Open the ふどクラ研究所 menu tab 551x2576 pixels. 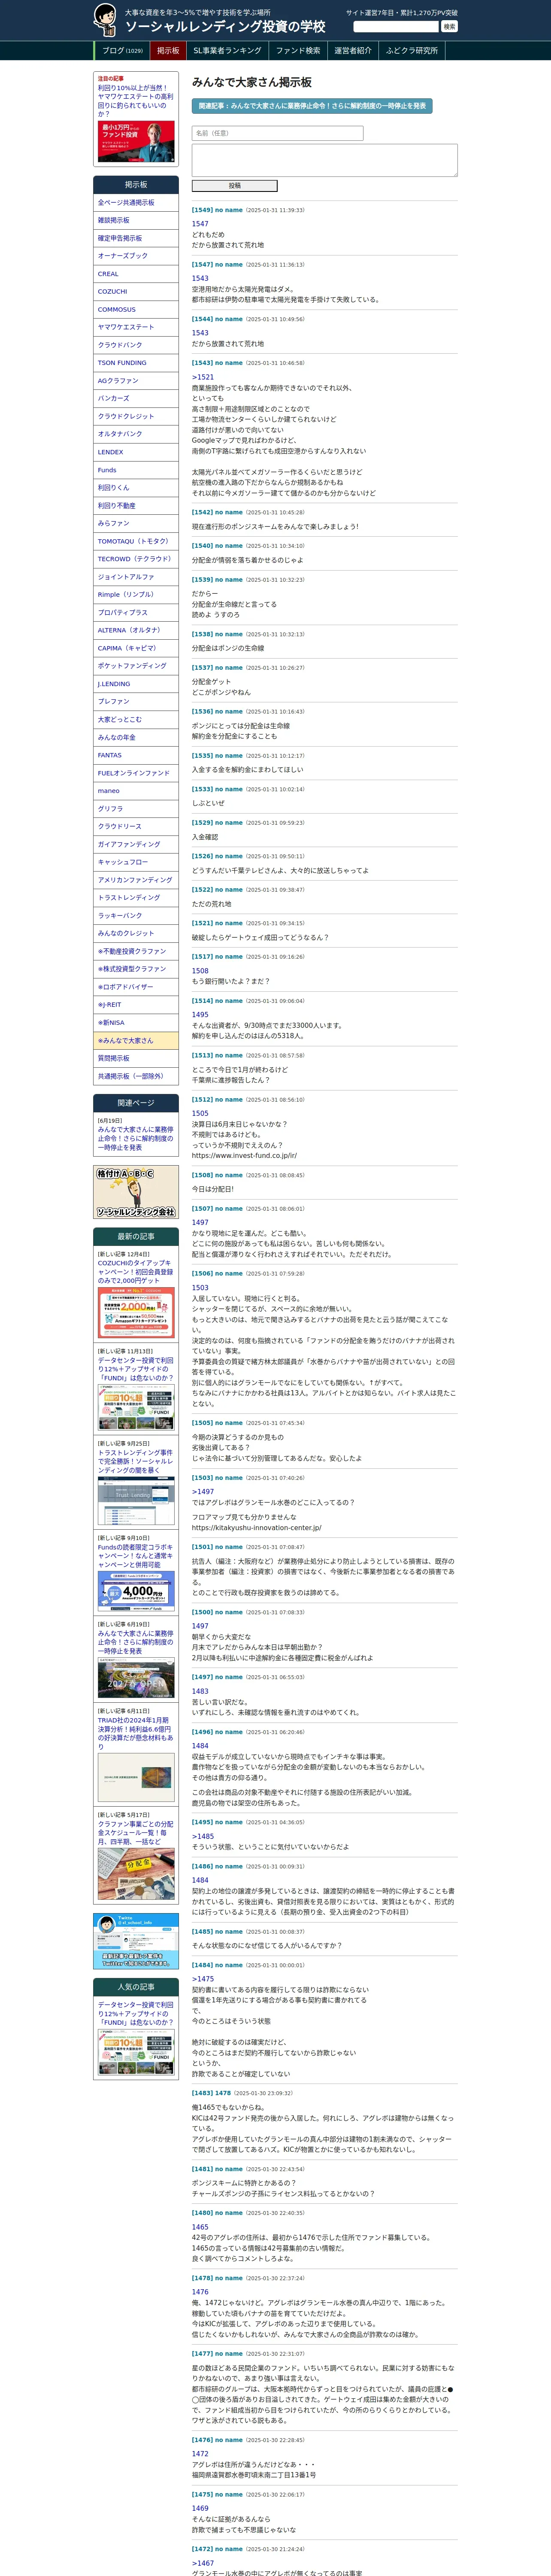412,51
